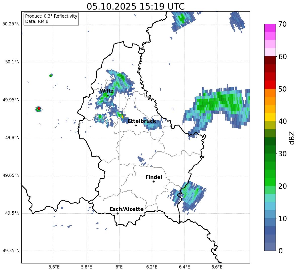Click the Product: 0.3° Reflectivity label
Screen dimensions: 298x272
[51, 16]
